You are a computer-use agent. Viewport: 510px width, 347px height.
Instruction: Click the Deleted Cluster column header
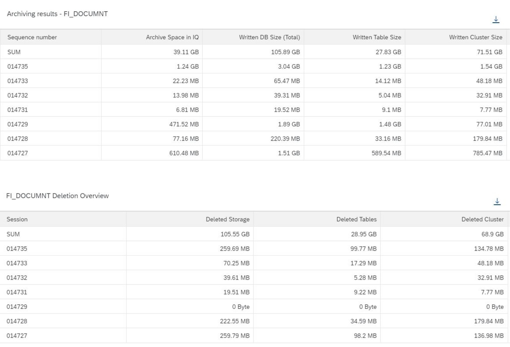coord(482,219)
